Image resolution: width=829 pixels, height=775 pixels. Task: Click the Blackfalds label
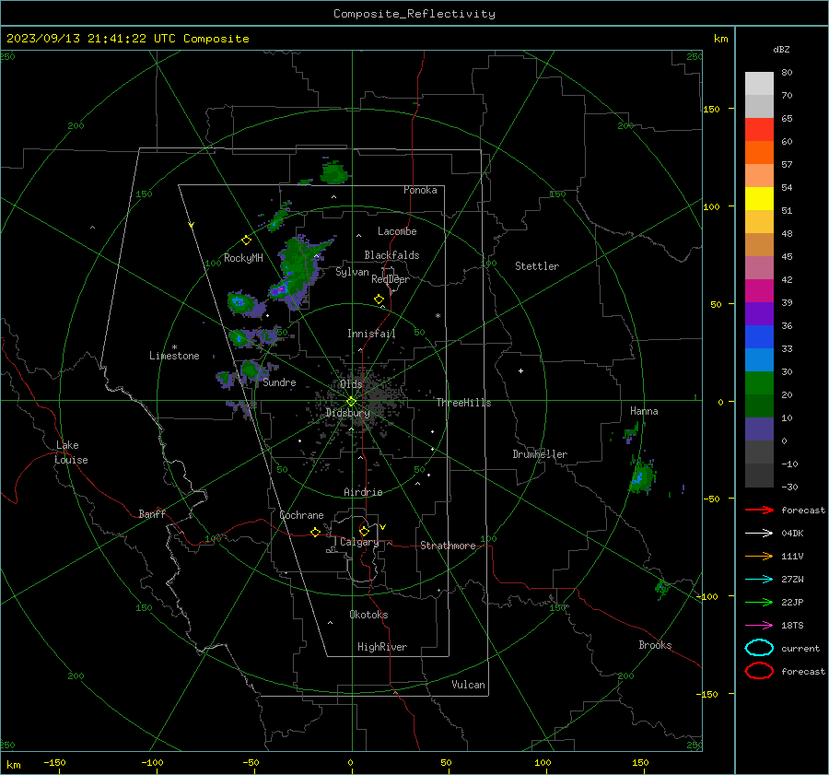coord(391,255)
